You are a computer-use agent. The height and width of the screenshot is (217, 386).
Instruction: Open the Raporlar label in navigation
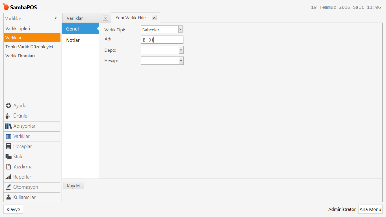click(x=22, y=177)
